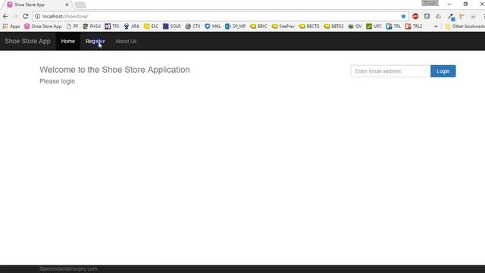This screenshot has width=485, height=273.
Task: Open the UPC bookmark
Action: click(374, 27)
